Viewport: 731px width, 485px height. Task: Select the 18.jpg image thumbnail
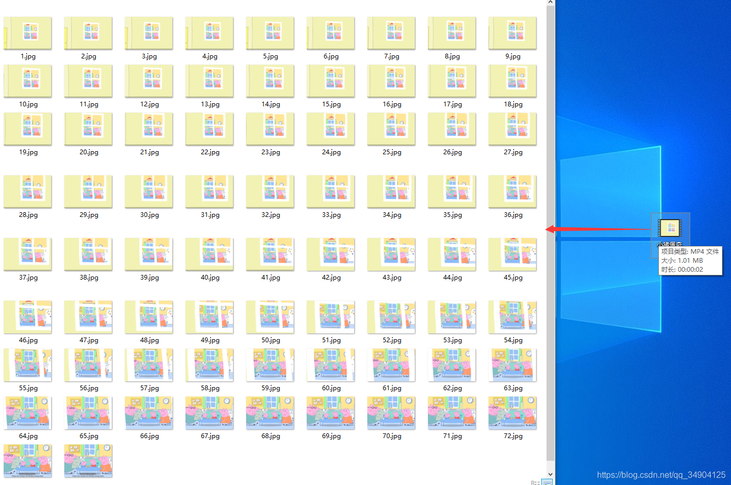point(513,81)
